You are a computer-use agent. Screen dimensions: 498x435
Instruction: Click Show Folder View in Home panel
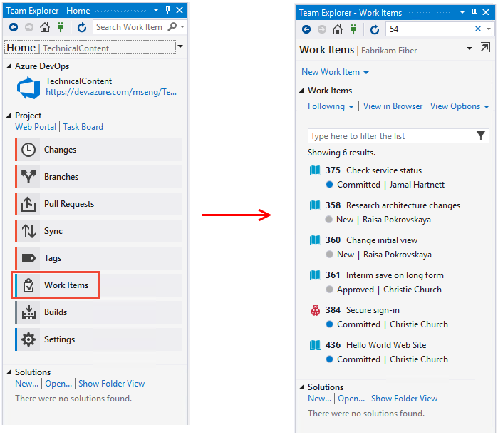click(111, 384)
